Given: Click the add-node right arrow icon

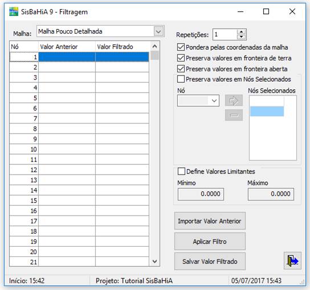Looking at the screenshot, I should point(234,101).
